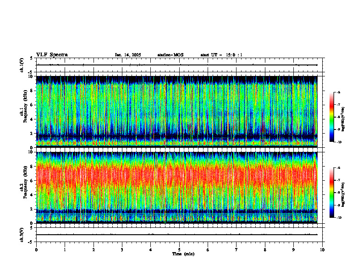Click the ch.2 colorbar 'log(PSD)(V²/Hz)' label
363x280 pixels.
343,194
